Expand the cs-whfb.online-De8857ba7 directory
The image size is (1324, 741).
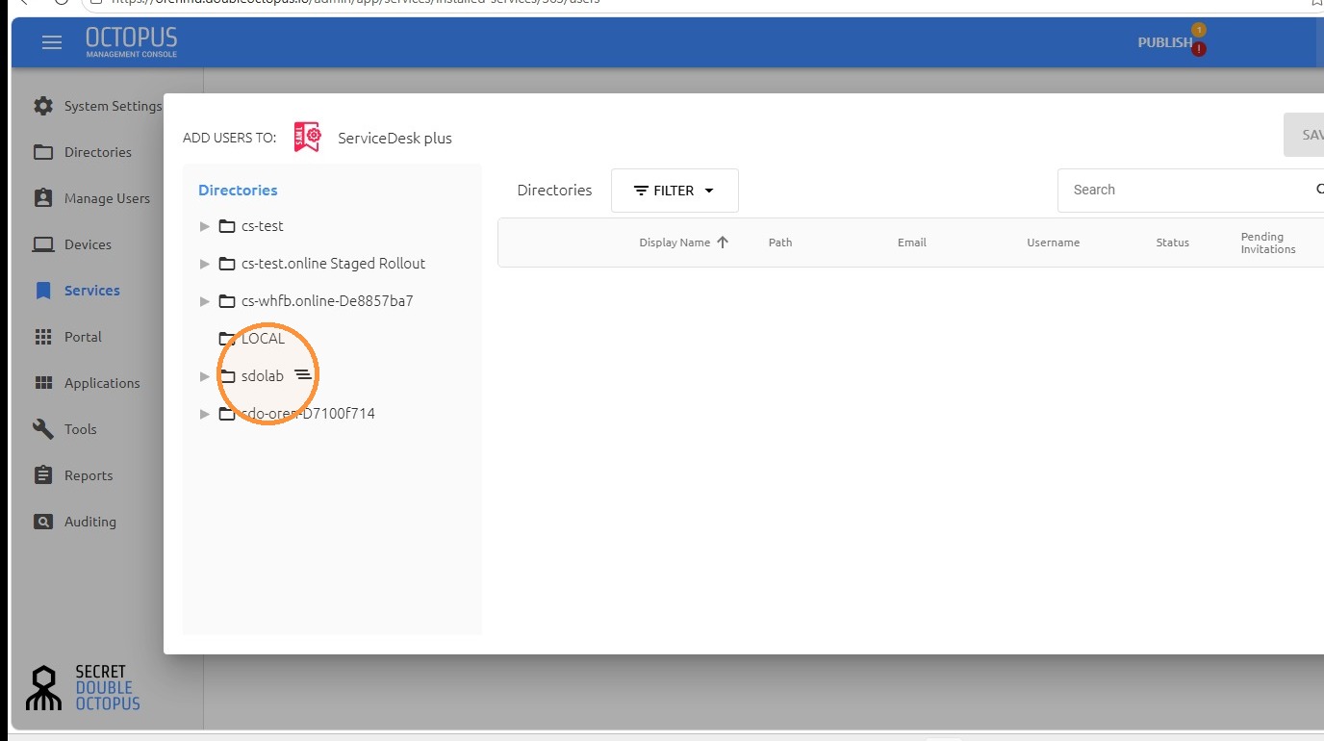coord(204,301)
